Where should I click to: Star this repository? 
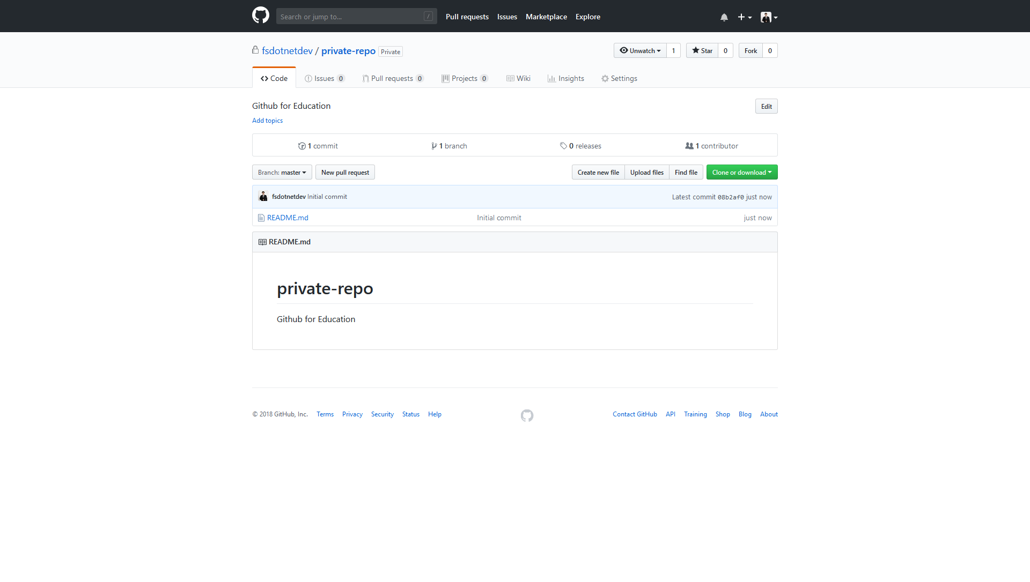[x=702, y=50]
